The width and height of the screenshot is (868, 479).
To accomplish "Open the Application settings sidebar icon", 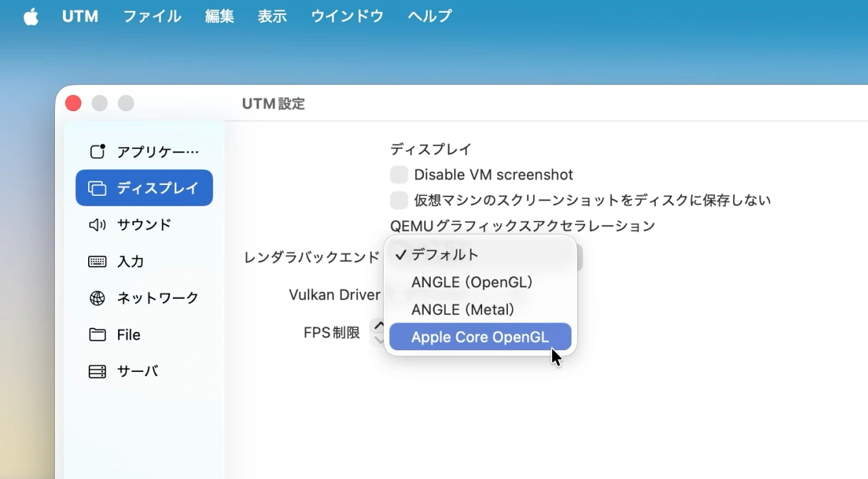I will (x=97, y=151).
